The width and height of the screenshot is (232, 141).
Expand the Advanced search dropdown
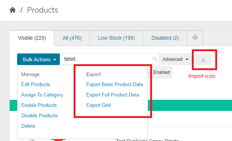pyautogui.click(x=175, y=59)
